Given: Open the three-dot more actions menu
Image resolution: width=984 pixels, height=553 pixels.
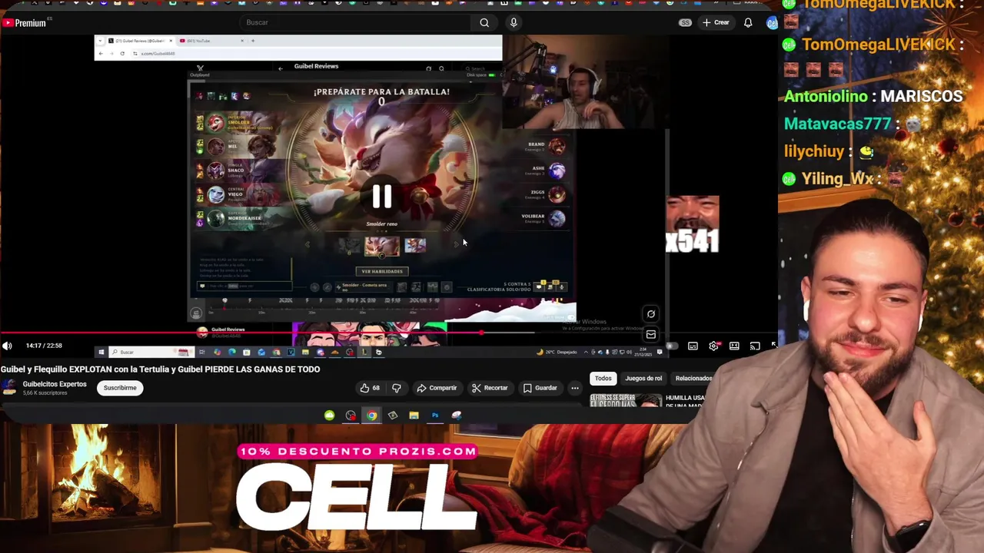Looking at the screenshot, I should (x=574, y=388).
